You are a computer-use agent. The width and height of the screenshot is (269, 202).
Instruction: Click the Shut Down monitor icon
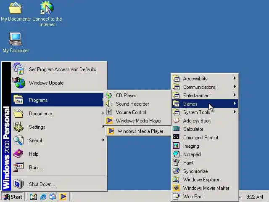18,184
